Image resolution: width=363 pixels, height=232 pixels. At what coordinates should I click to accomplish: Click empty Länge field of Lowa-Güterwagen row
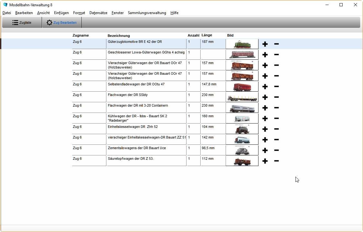coord(213,54)
